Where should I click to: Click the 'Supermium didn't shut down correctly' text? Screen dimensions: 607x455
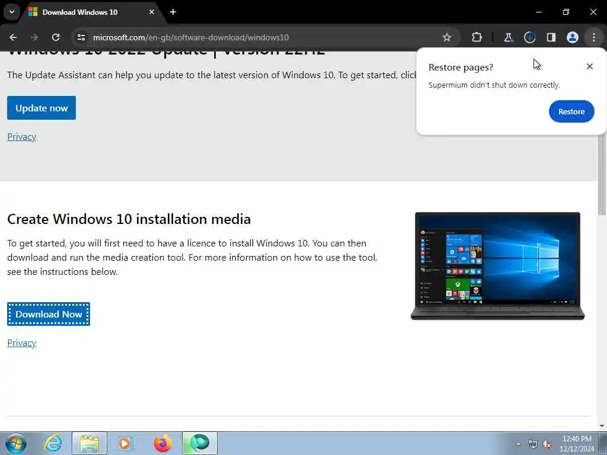[494, 85]
